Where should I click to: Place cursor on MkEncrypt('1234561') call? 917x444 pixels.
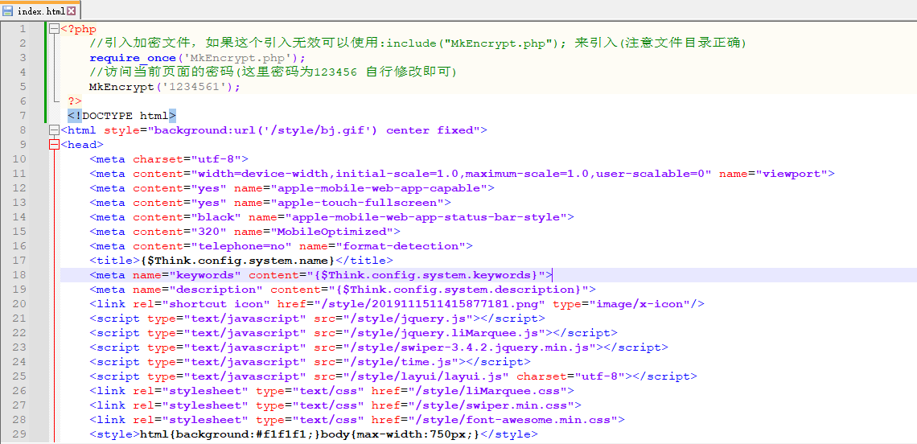coord(164,87)
